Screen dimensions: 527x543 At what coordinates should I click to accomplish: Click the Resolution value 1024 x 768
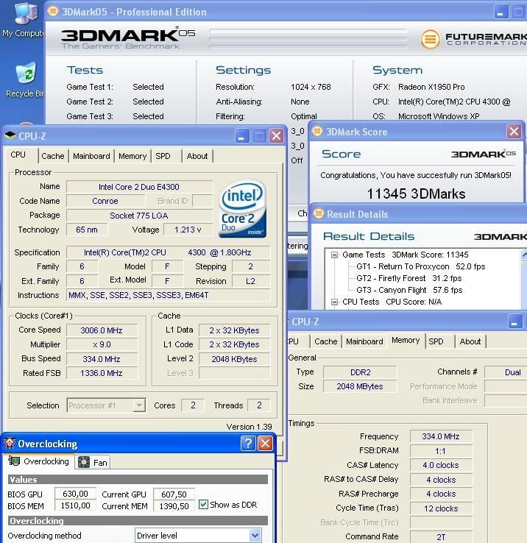(311, 87)
